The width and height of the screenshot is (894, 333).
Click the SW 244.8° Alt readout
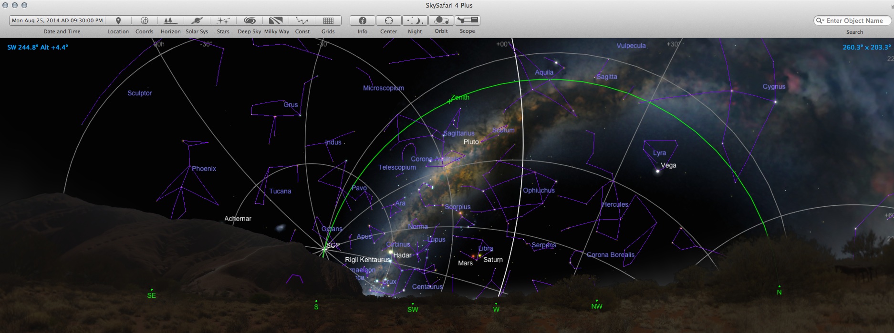click(38, 47)
